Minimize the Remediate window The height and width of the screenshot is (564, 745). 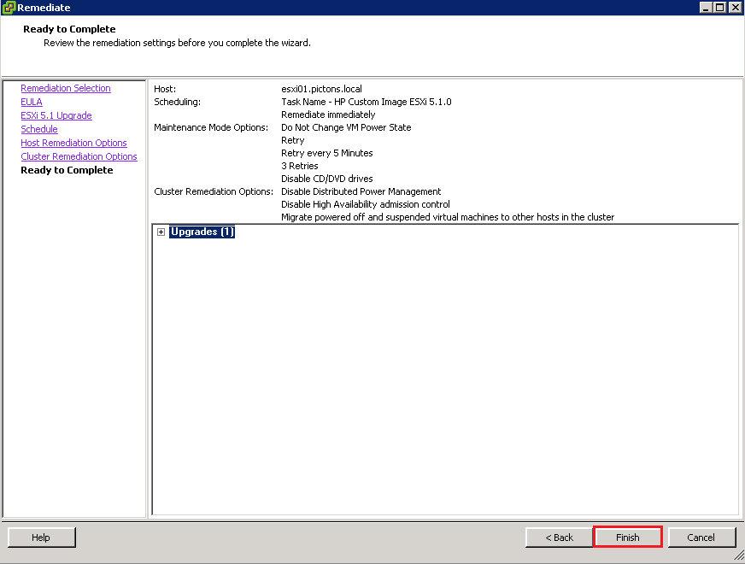pyautogui.click(x=706, y=8)
